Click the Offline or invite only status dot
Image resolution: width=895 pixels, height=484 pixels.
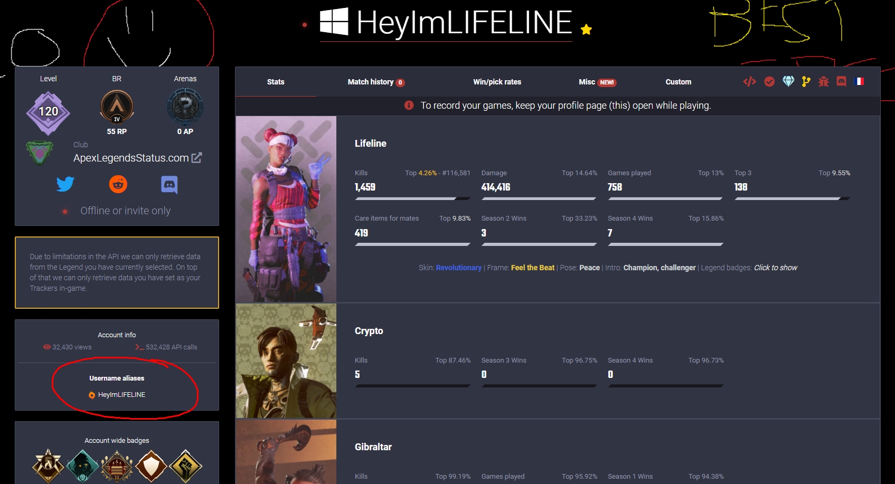coord(65,211)
